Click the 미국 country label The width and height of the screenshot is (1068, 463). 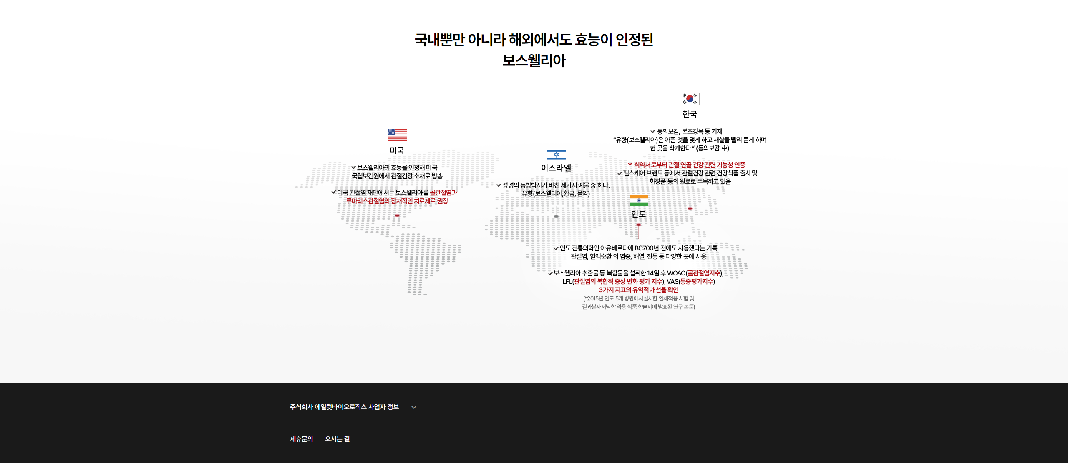(x=397, y=150)
